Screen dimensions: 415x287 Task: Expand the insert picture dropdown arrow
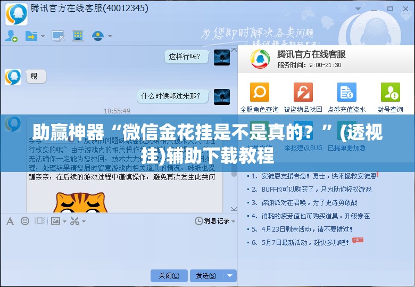64,221
